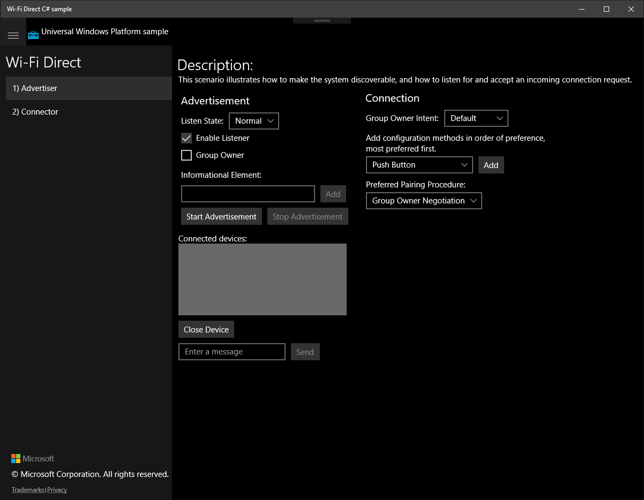The width and height of the screenshot is (644, 500).
Task: Enable the Group Owner checkbox
Action: 186,155
